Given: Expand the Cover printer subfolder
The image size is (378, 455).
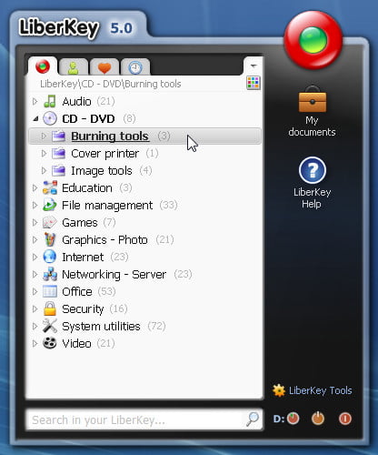Looking at the screenshot, I should 44,154.
